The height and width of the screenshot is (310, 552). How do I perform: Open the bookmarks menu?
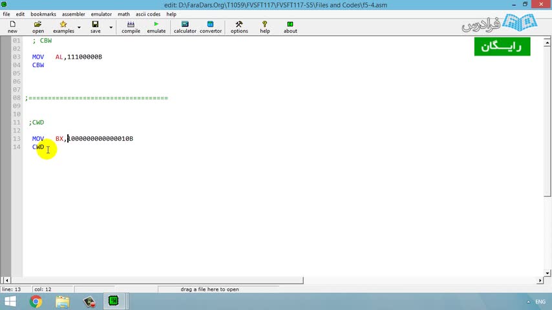pyautogui.click(x=43, y=14)
